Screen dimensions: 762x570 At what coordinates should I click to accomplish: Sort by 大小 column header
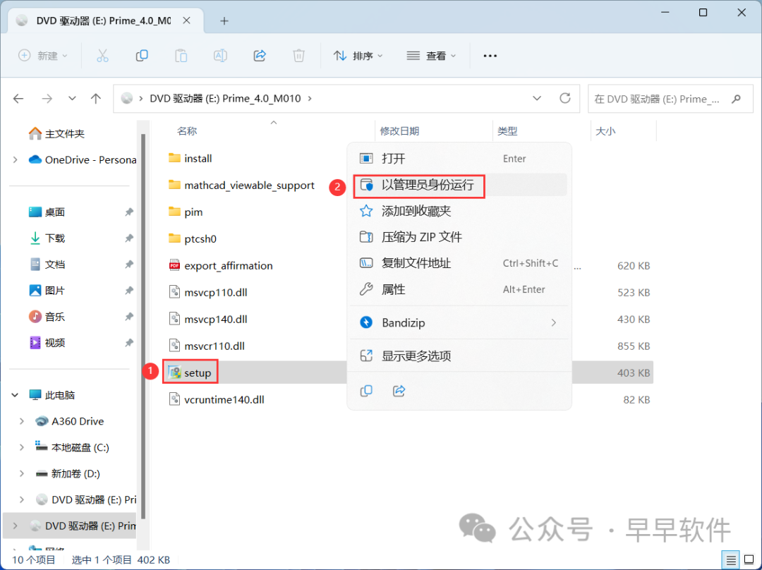coord(605,131)
